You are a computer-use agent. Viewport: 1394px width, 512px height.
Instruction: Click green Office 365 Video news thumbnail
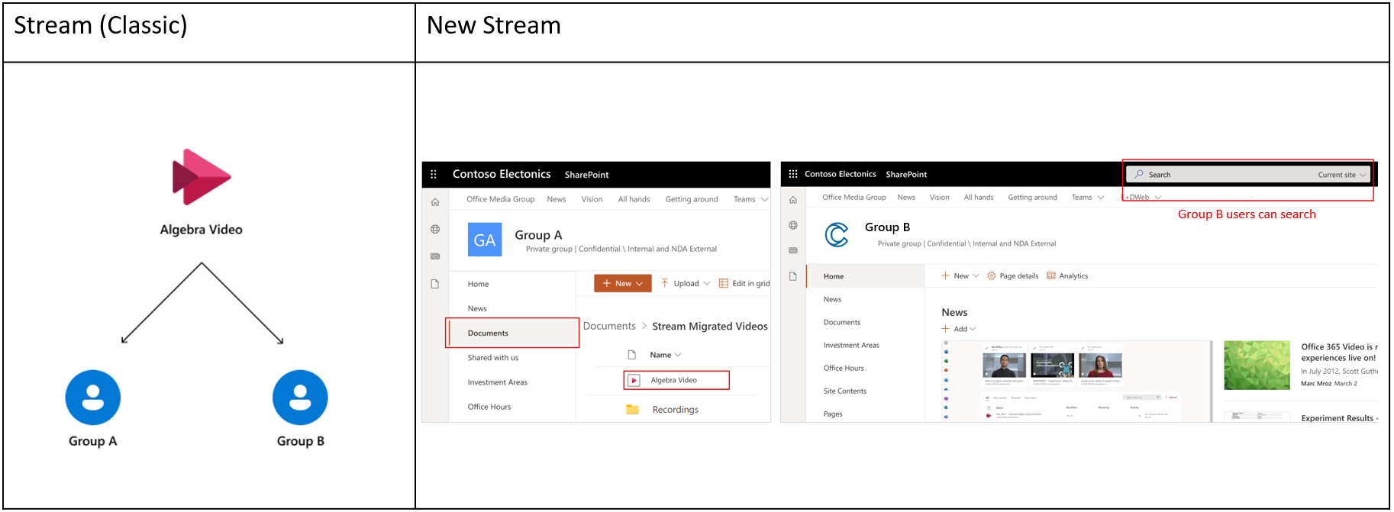(1257, 365)
